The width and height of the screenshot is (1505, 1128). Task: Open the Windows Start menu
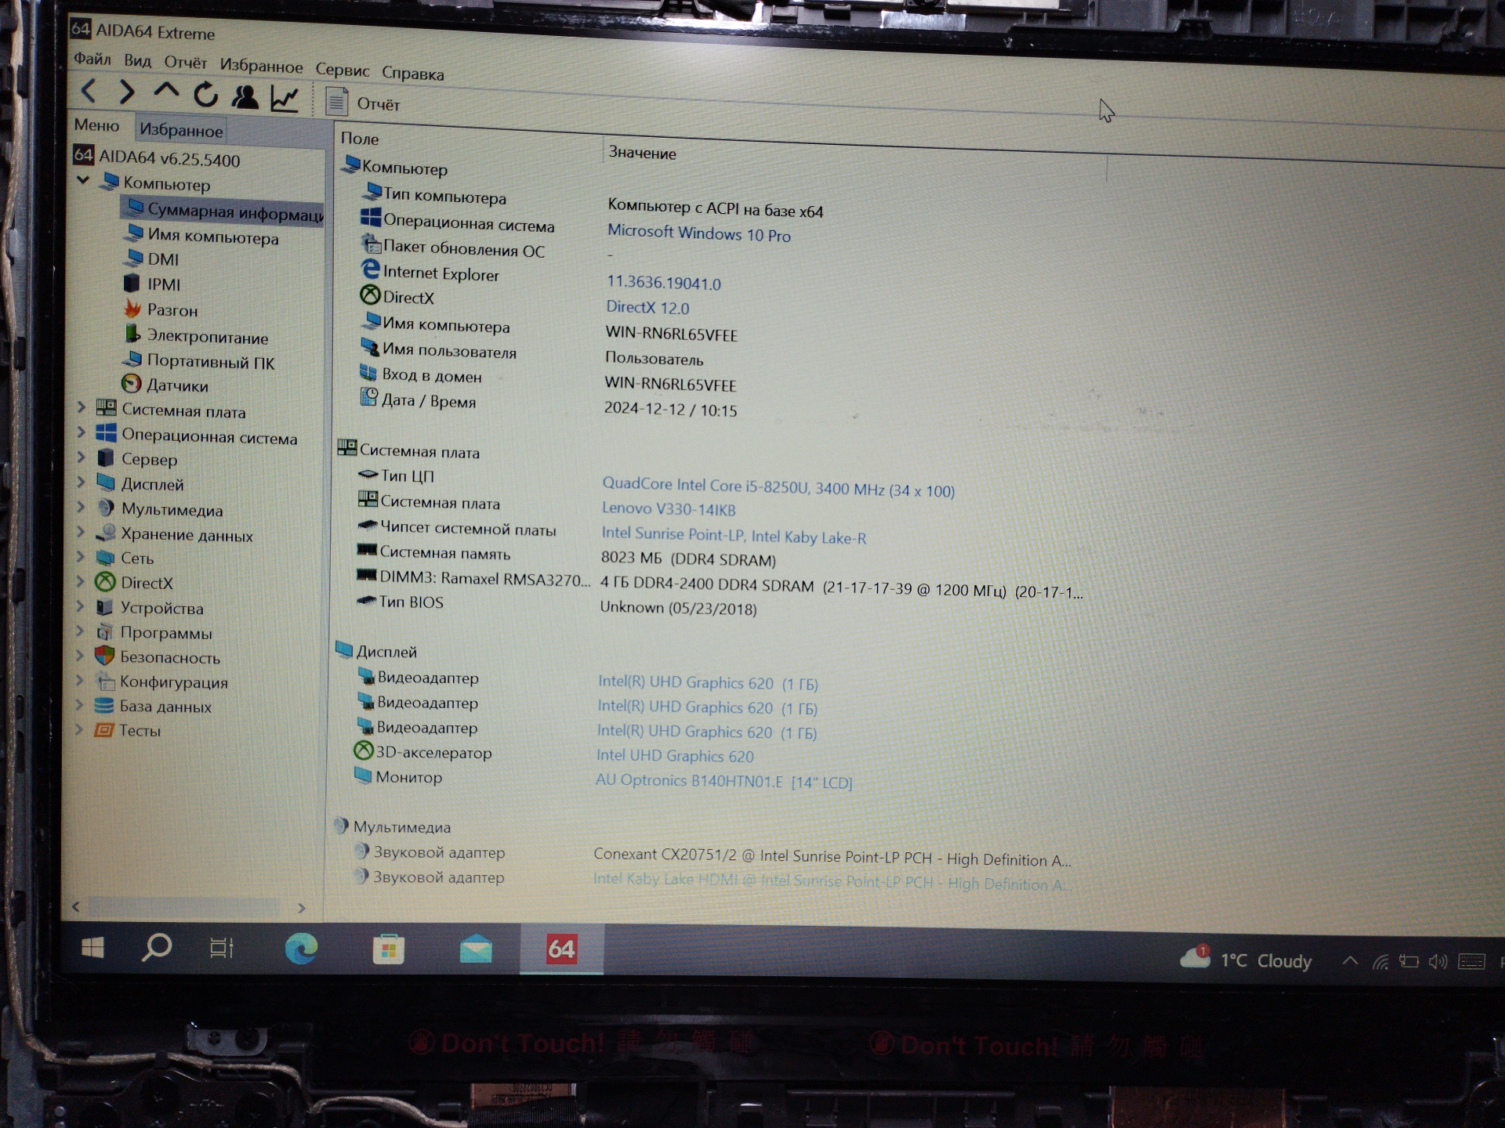pos(92,948)
